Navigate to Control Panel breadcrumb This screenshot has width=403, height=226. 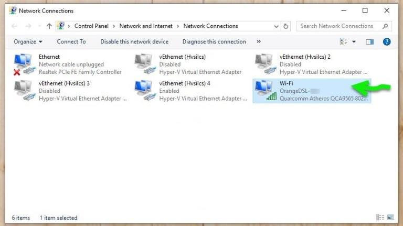[91, 26]
